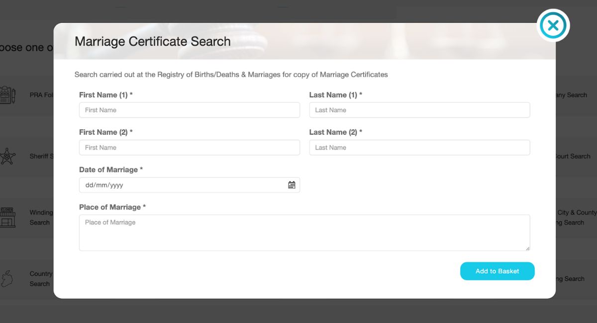Select the Date of Marriage date field

click(190, 185)
